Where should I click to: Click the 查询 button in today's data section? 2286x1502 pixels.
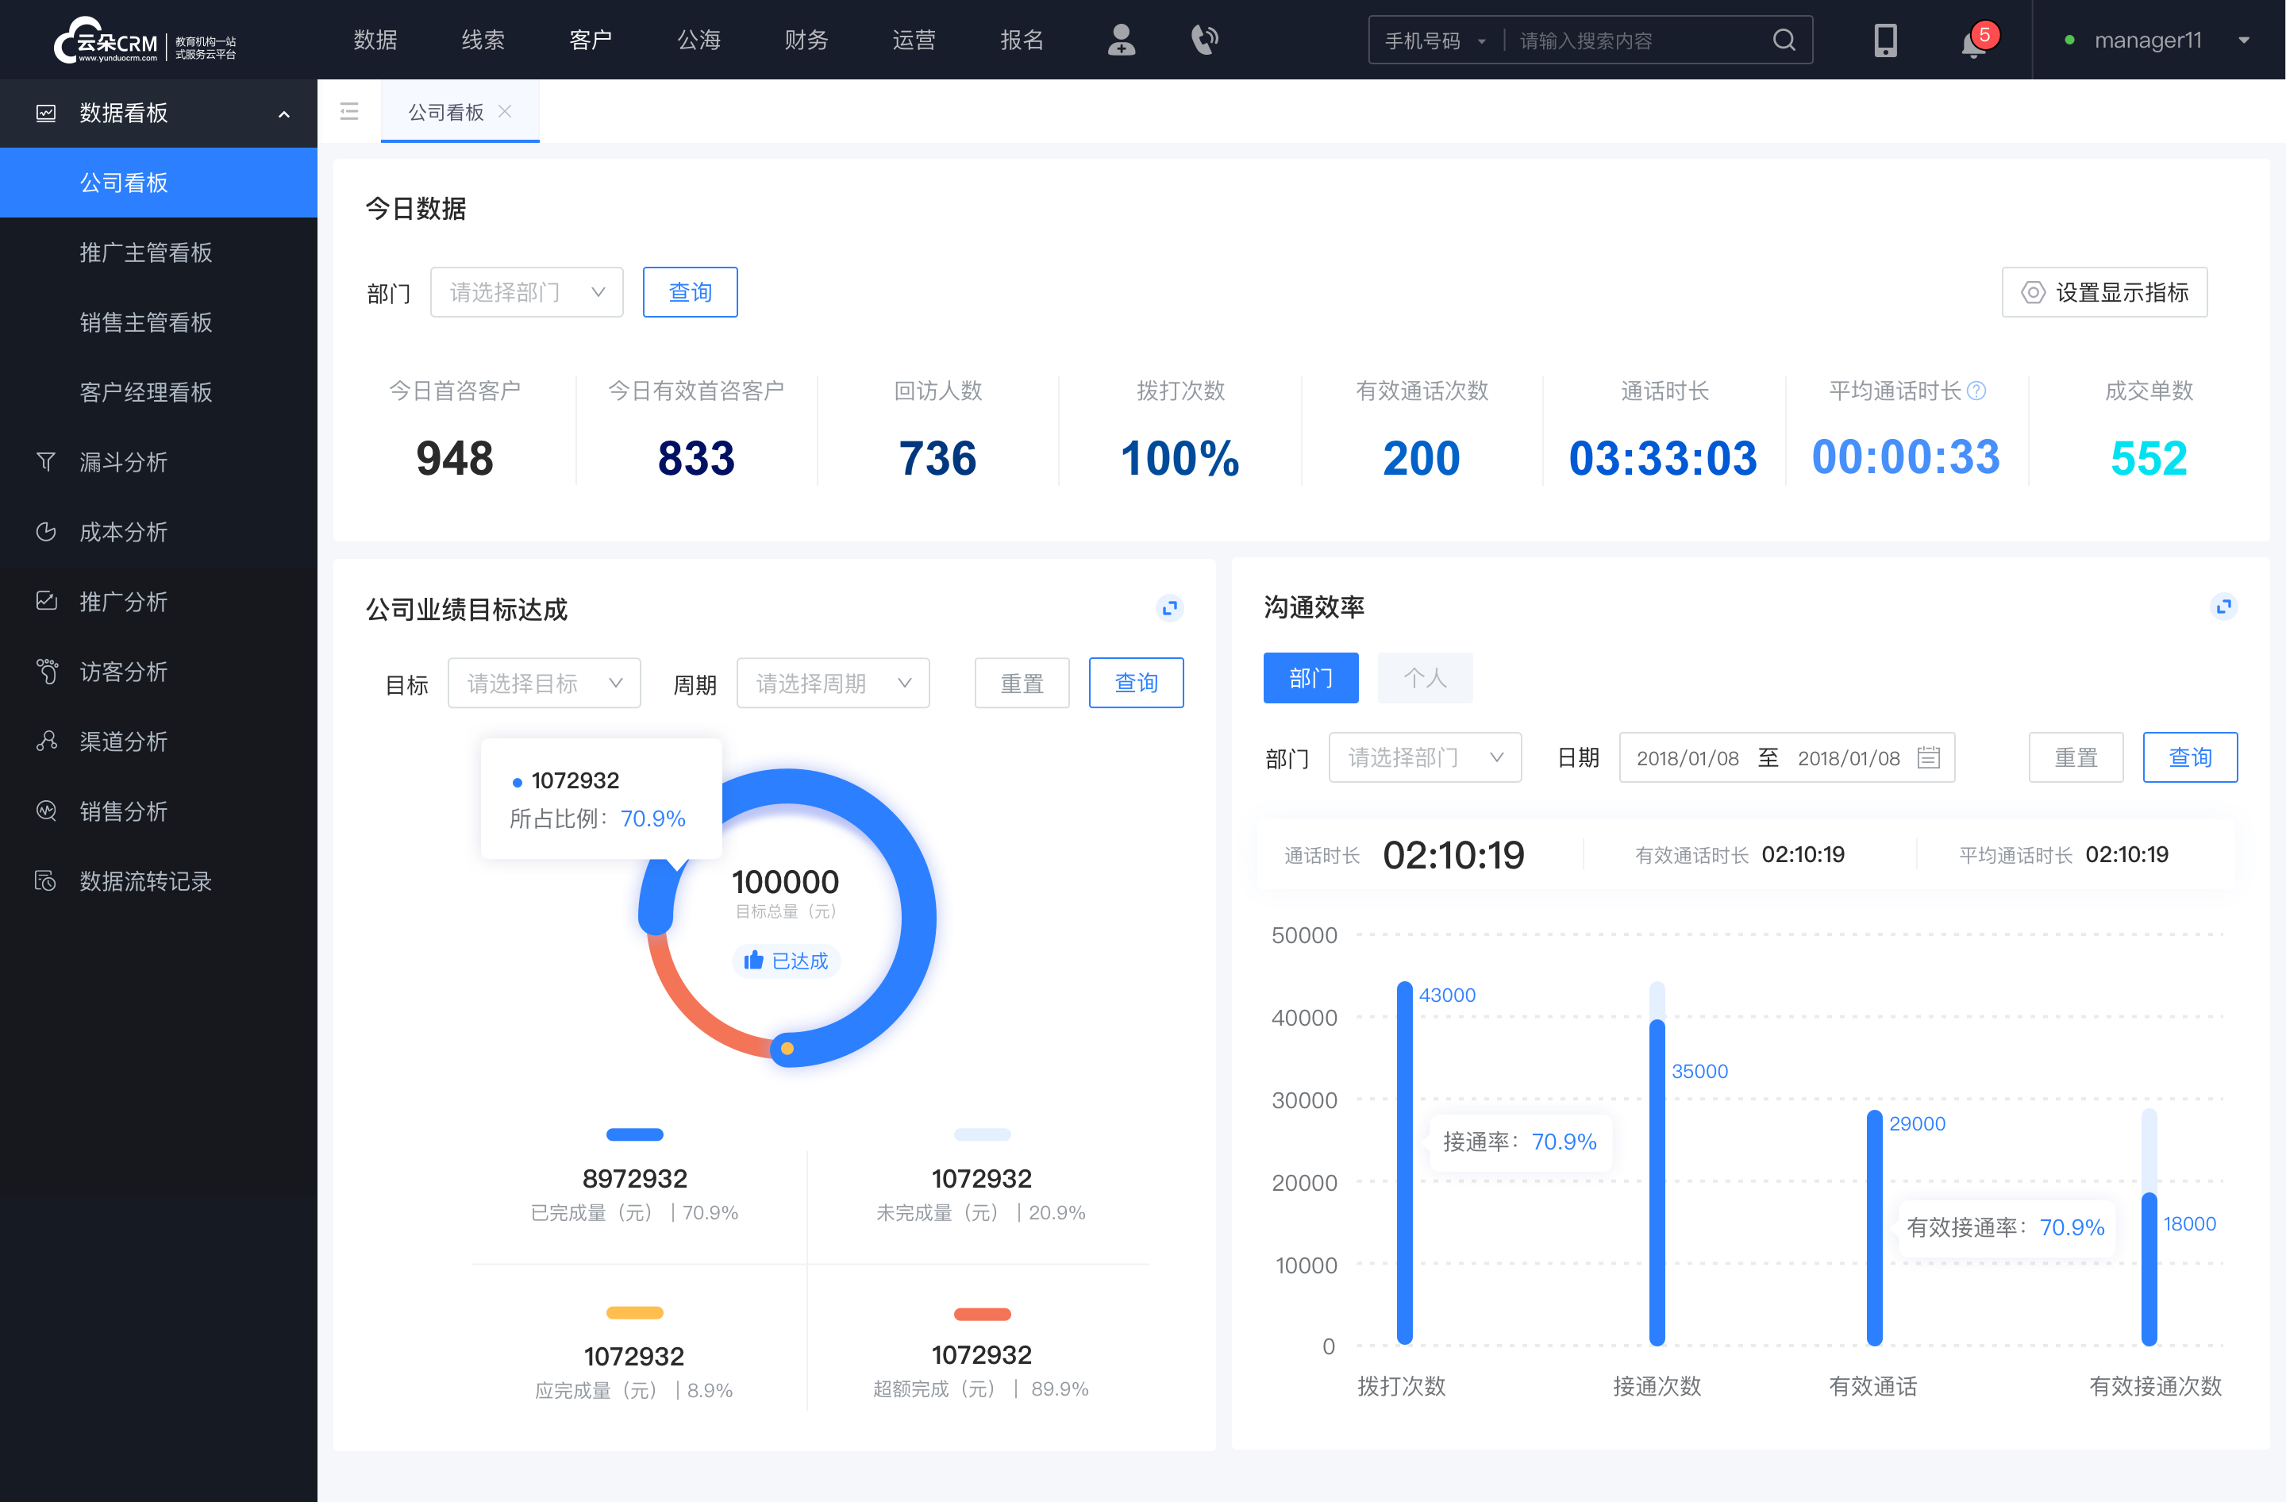point(689,290)
